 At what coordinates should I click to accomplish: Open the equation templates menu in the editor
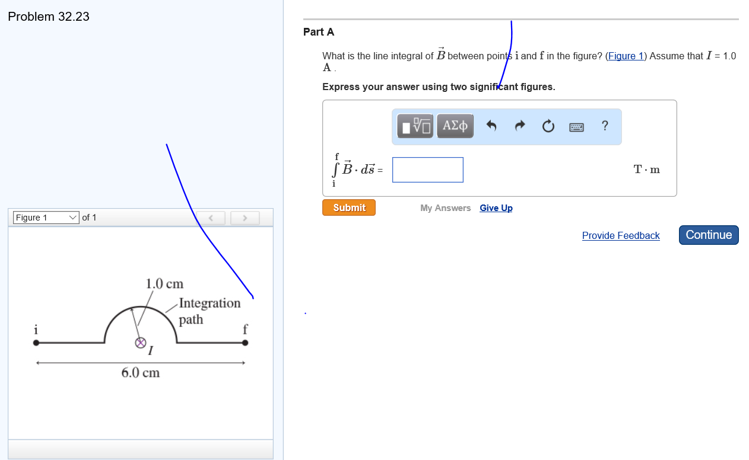click(x=414, y=126)
